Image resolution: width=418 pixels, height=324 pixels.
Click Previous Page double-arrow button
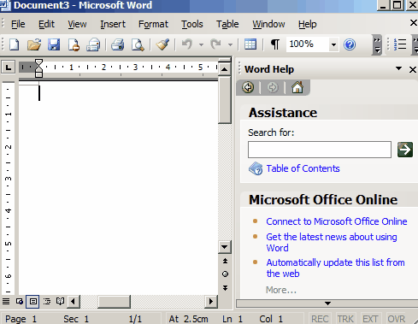tap(225, 261)
